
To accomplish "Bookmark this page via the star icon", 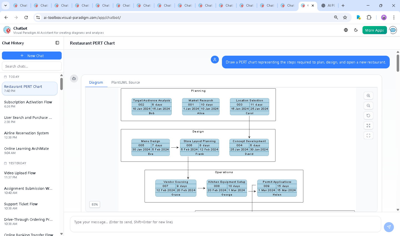I will tap(345, 17).
